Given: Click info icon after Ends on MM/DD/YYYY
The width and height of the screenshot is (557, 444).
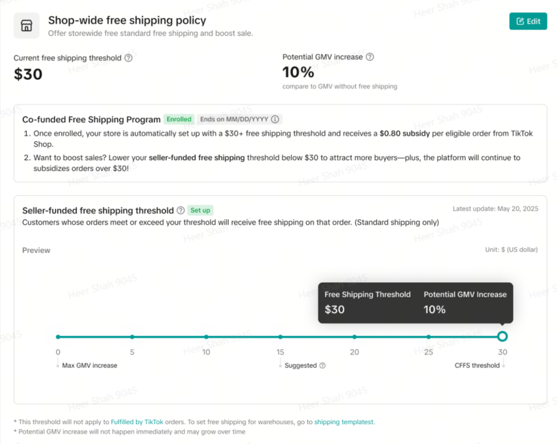Looking at the screenshot, I should pos(275,119).
